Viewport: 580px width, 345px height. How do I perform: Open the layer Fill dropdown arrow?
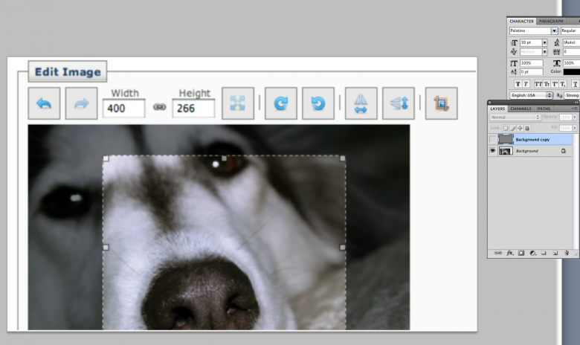pos(575,128)
